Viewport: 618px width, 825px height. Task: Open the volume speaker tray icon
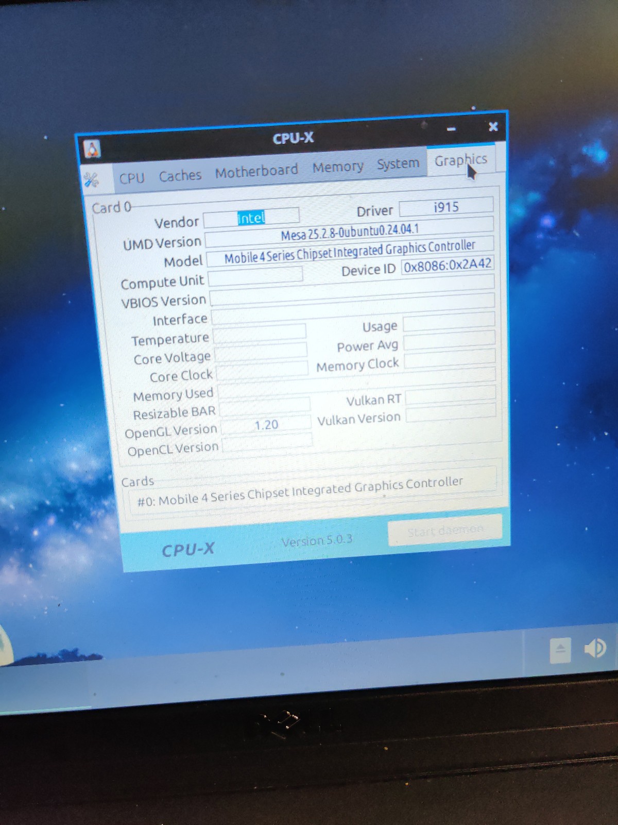click(x=595, y=648)
